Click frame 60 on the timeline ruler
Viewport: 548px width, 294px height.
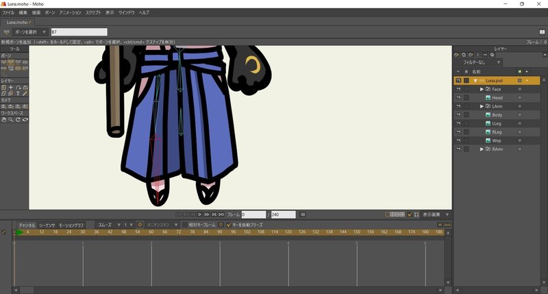pos(151,232)
